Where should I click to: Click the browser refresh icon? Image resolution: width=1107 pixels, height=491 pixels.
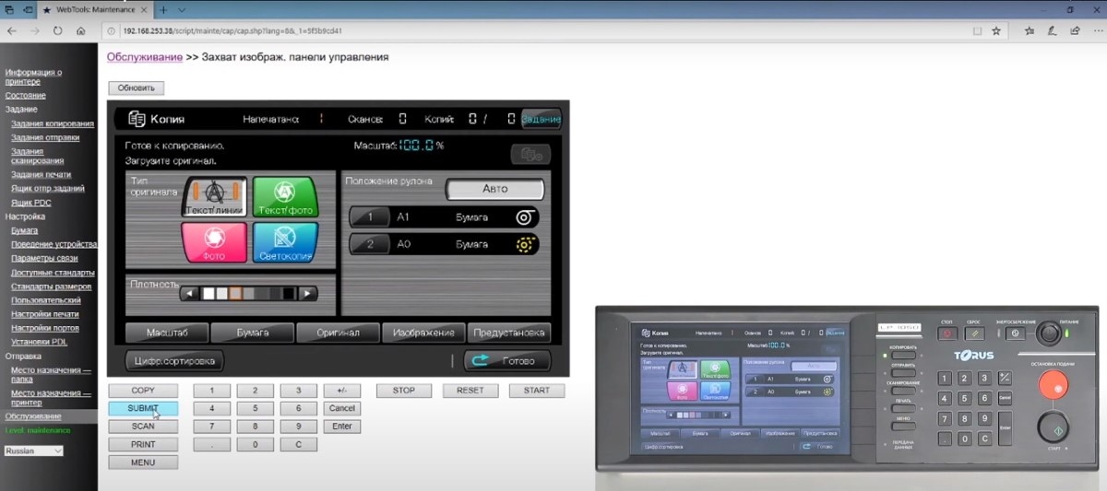click(x=58, y=30)
